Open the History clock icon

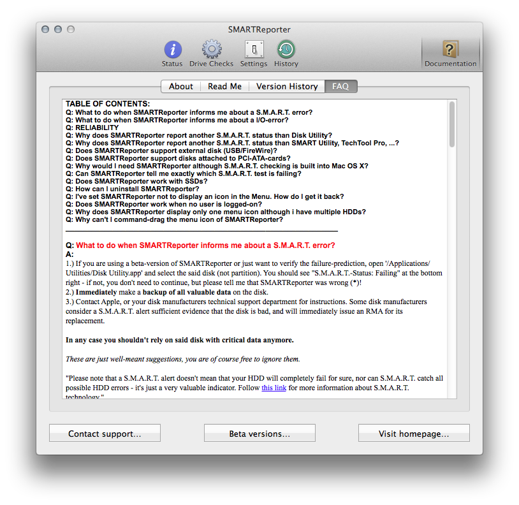[286, 49]
